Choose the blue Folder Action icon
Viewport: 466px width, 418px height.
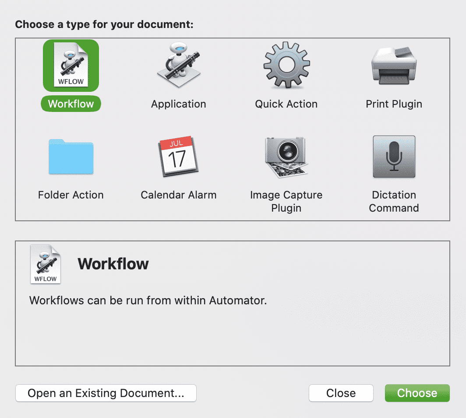click(x=71, y=157)
